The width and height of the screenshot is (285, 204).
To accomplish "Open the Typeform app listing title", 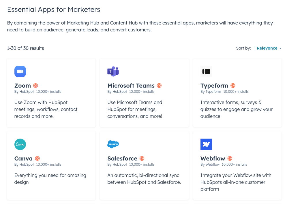I will point(214,86).
